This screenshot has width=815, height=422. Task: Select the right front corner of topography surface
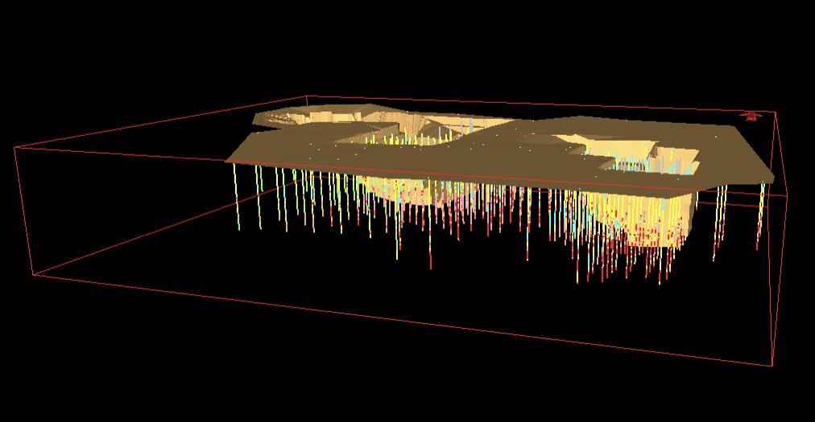pyautogui.click(x=772, y=178)
